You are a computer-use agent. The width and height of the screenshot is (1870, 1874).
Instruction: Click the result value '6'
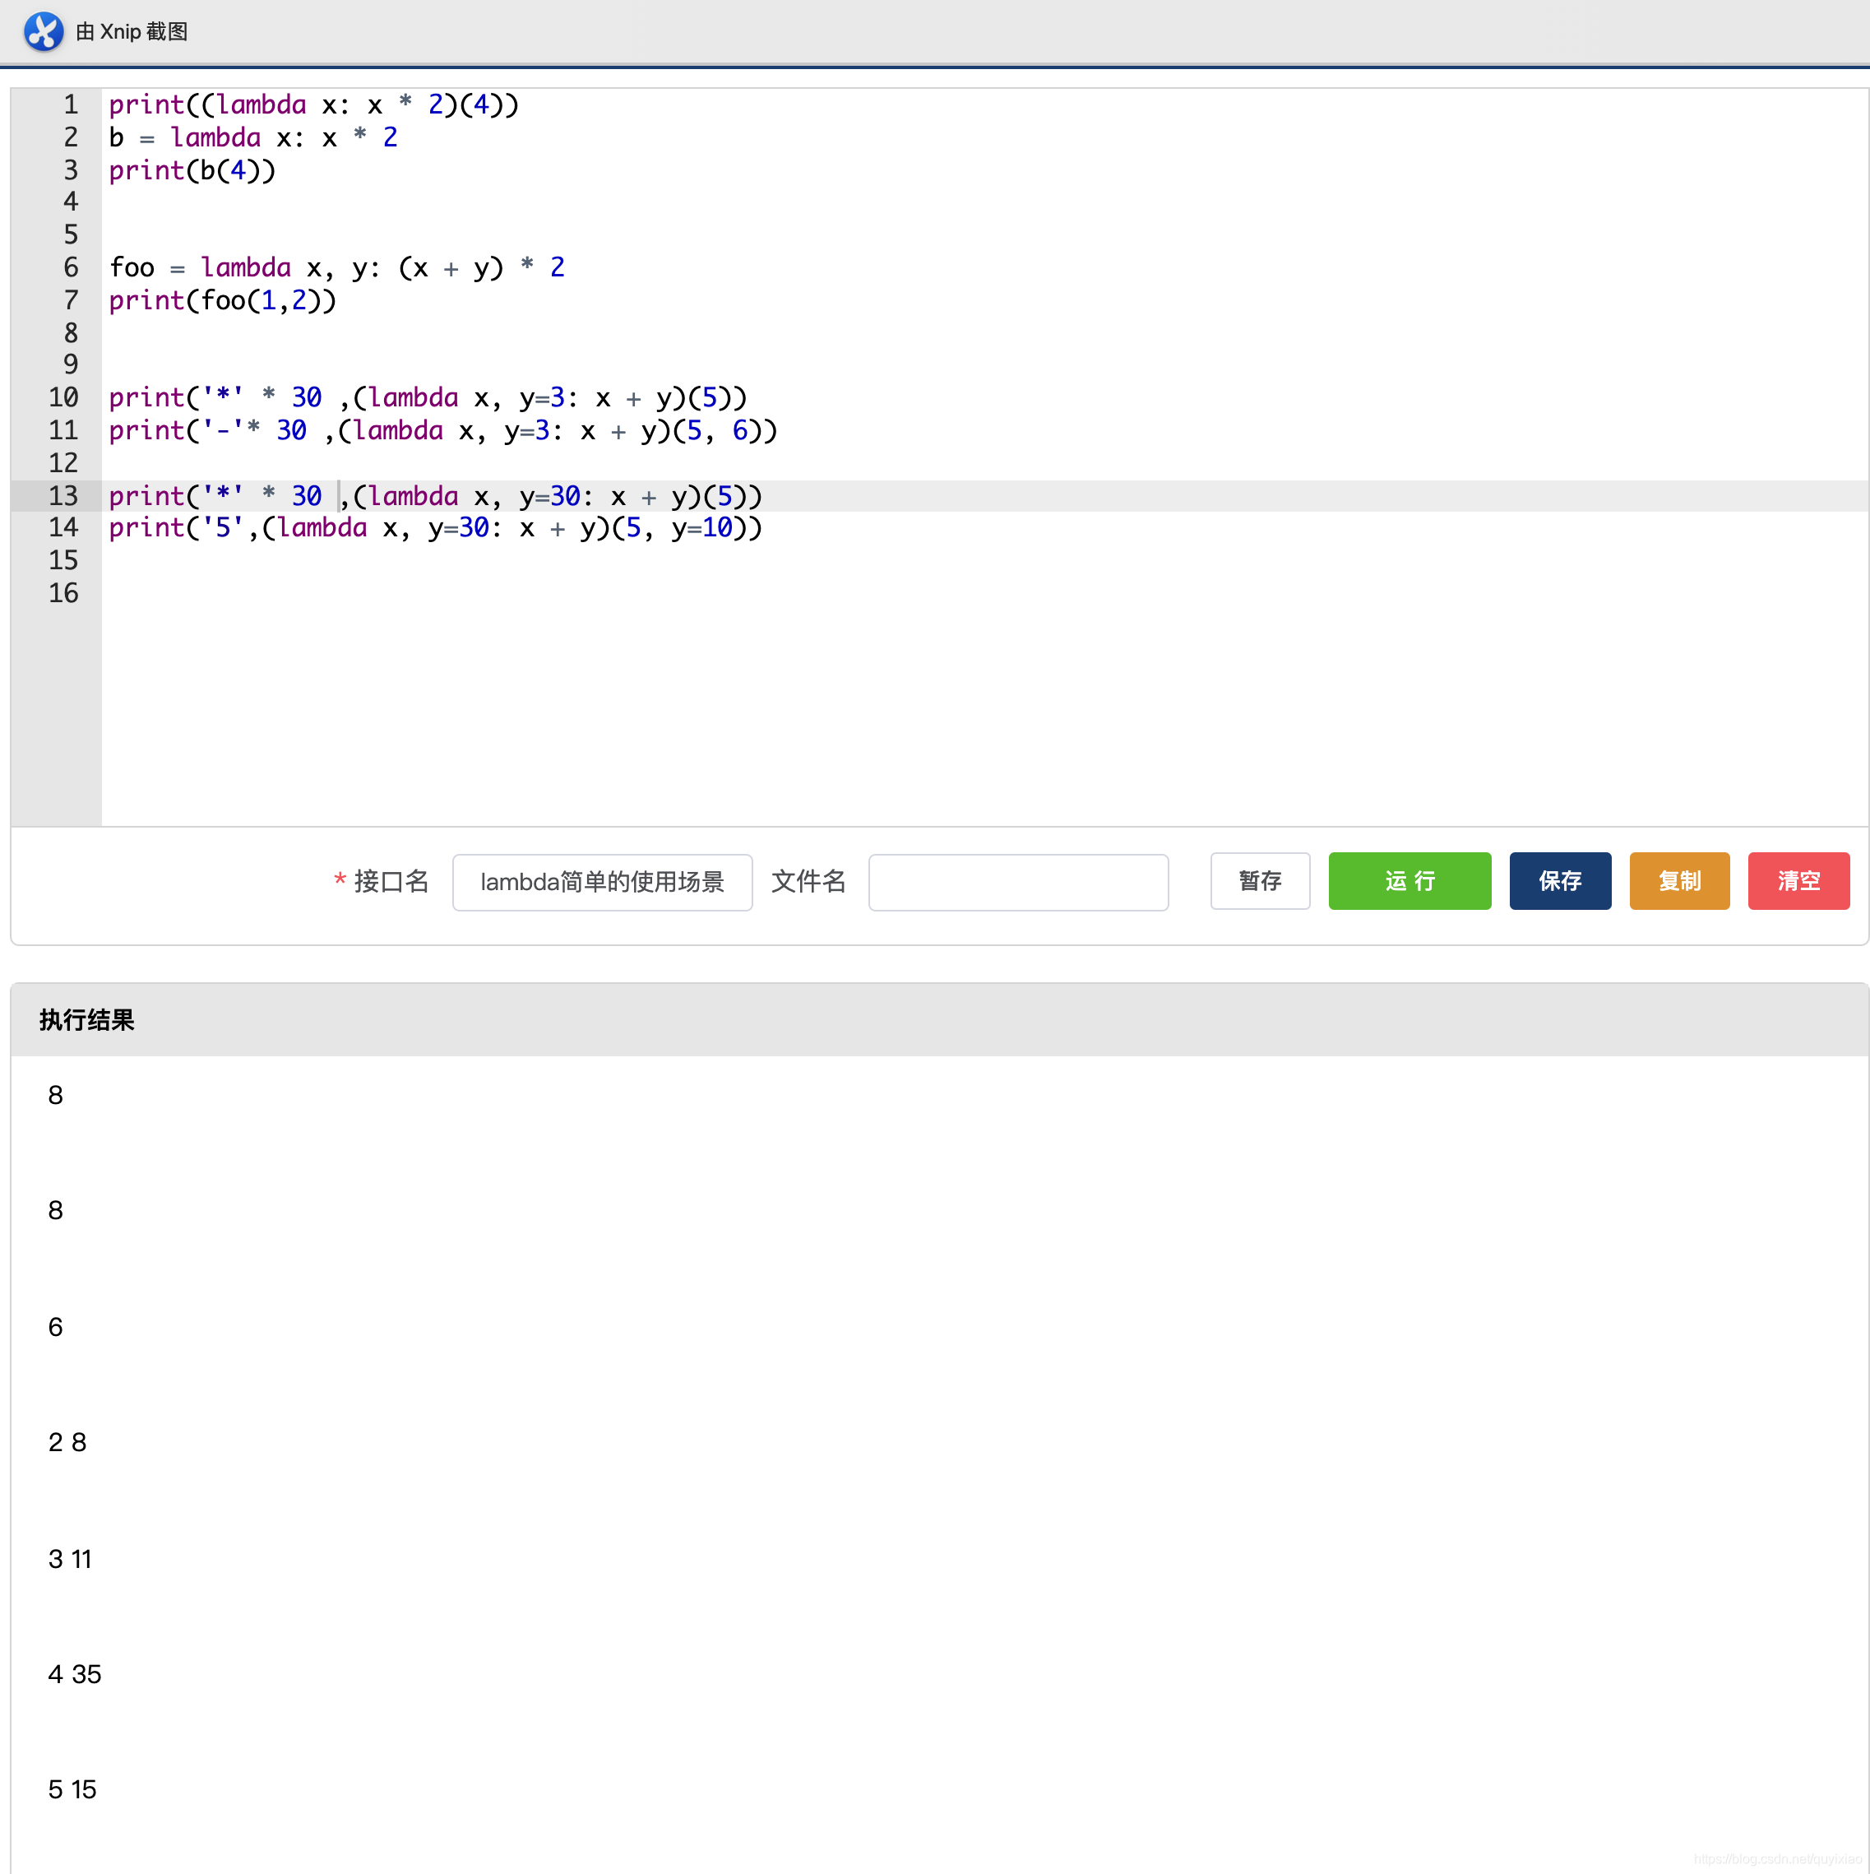point(55,1327)
